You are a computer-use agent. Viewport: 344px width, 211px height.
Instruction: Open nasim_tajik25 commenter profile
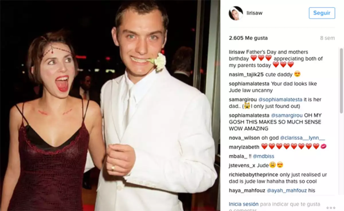[x=246, y=74]
